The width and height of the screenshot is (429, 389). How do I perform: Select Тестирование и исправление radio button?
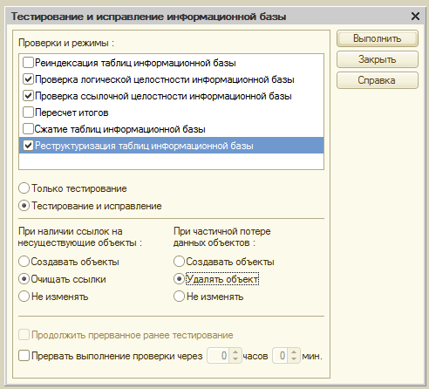click(x=24, y=206)
